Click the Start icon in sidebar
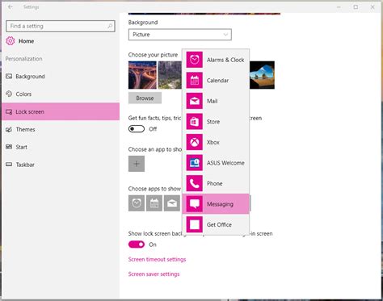This screenshot has width=383, height=301. pos(9,147)
